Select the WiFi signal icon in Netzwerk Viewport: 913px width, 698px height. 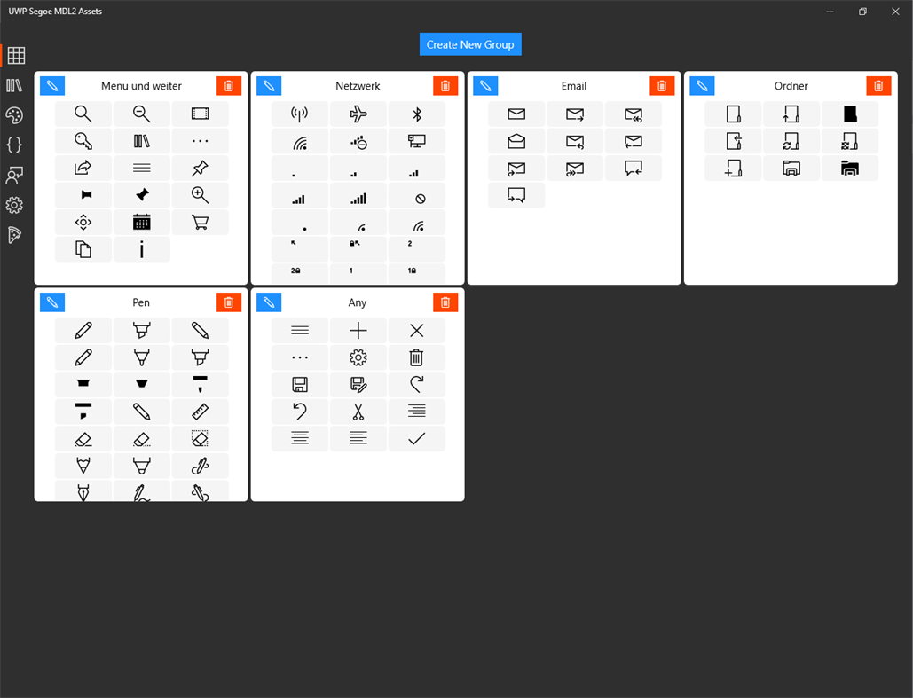click(299, 141)
